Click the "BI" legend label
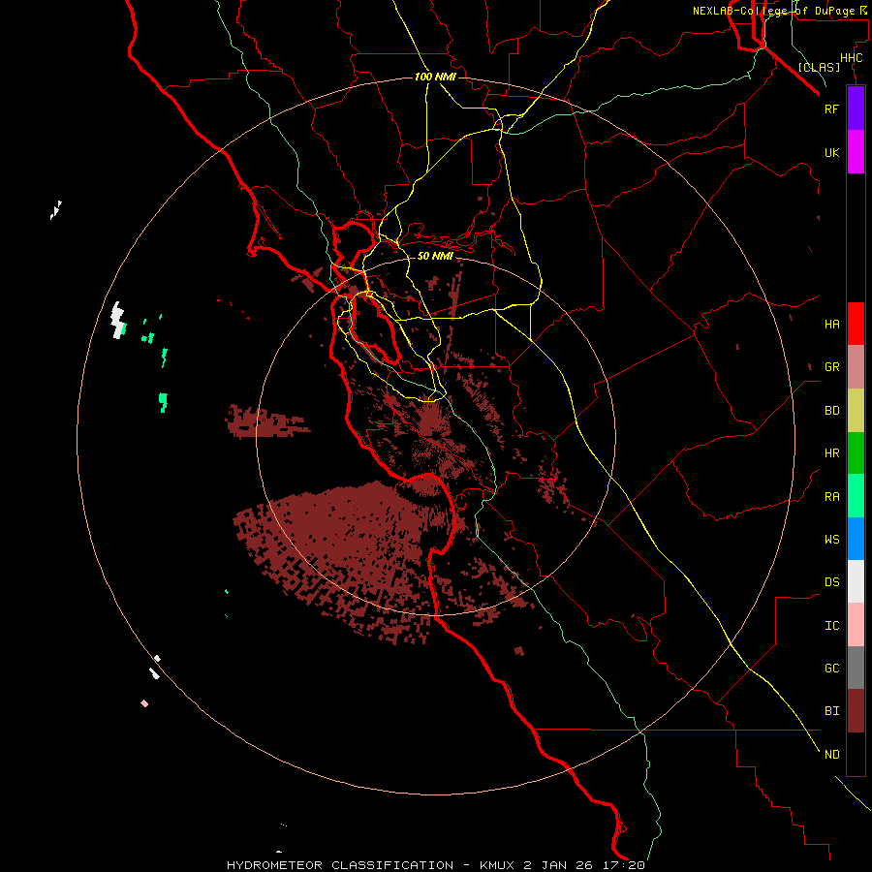The image size is (872, 872). pos(832,711)
